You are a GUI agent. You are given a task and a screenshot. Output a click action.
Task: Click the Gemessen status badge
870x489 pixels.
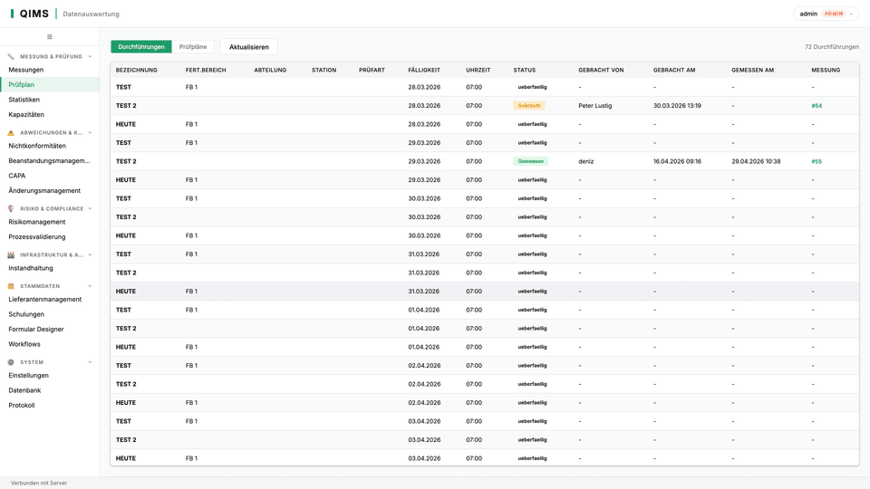(x=530, y=161)
